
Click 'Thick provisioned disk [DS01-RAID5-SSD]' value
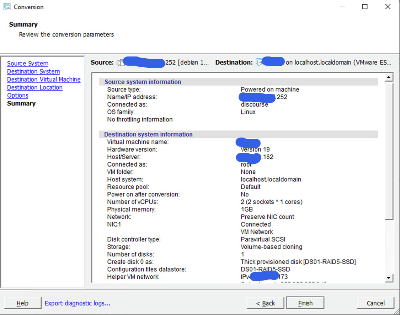(298, 262)
